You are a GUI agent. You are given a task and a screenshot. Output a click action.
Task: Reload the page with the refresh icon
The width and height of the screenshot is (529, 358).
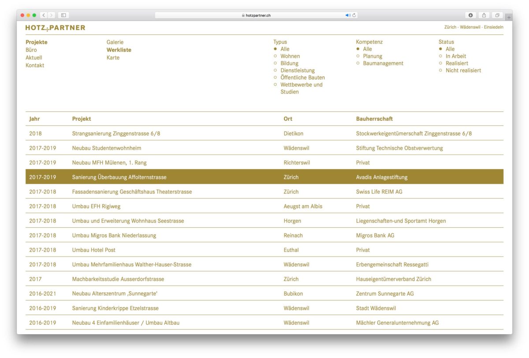pos(354,15)
